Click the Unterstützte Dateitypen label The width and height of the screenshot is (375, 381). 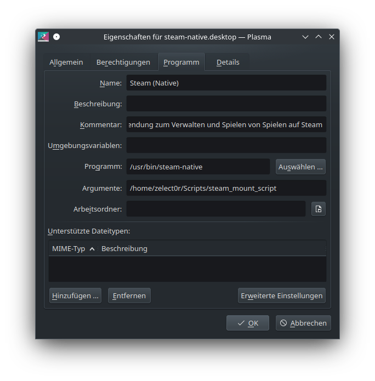coord(89,231)
